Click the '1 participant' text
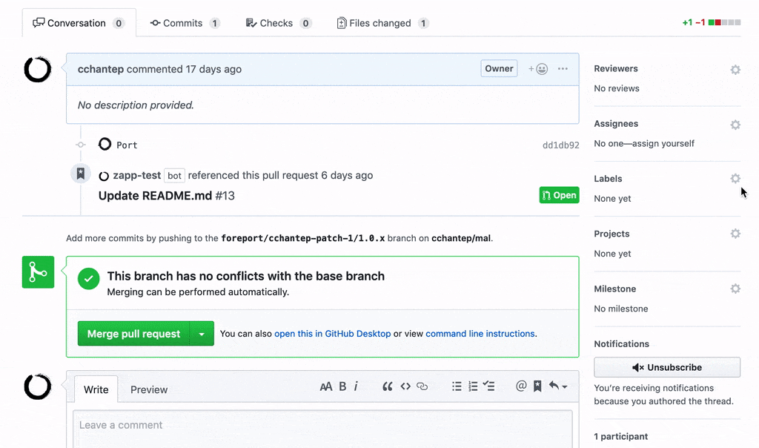Viewport: 759px width, 448px height. tap(621, 436)
